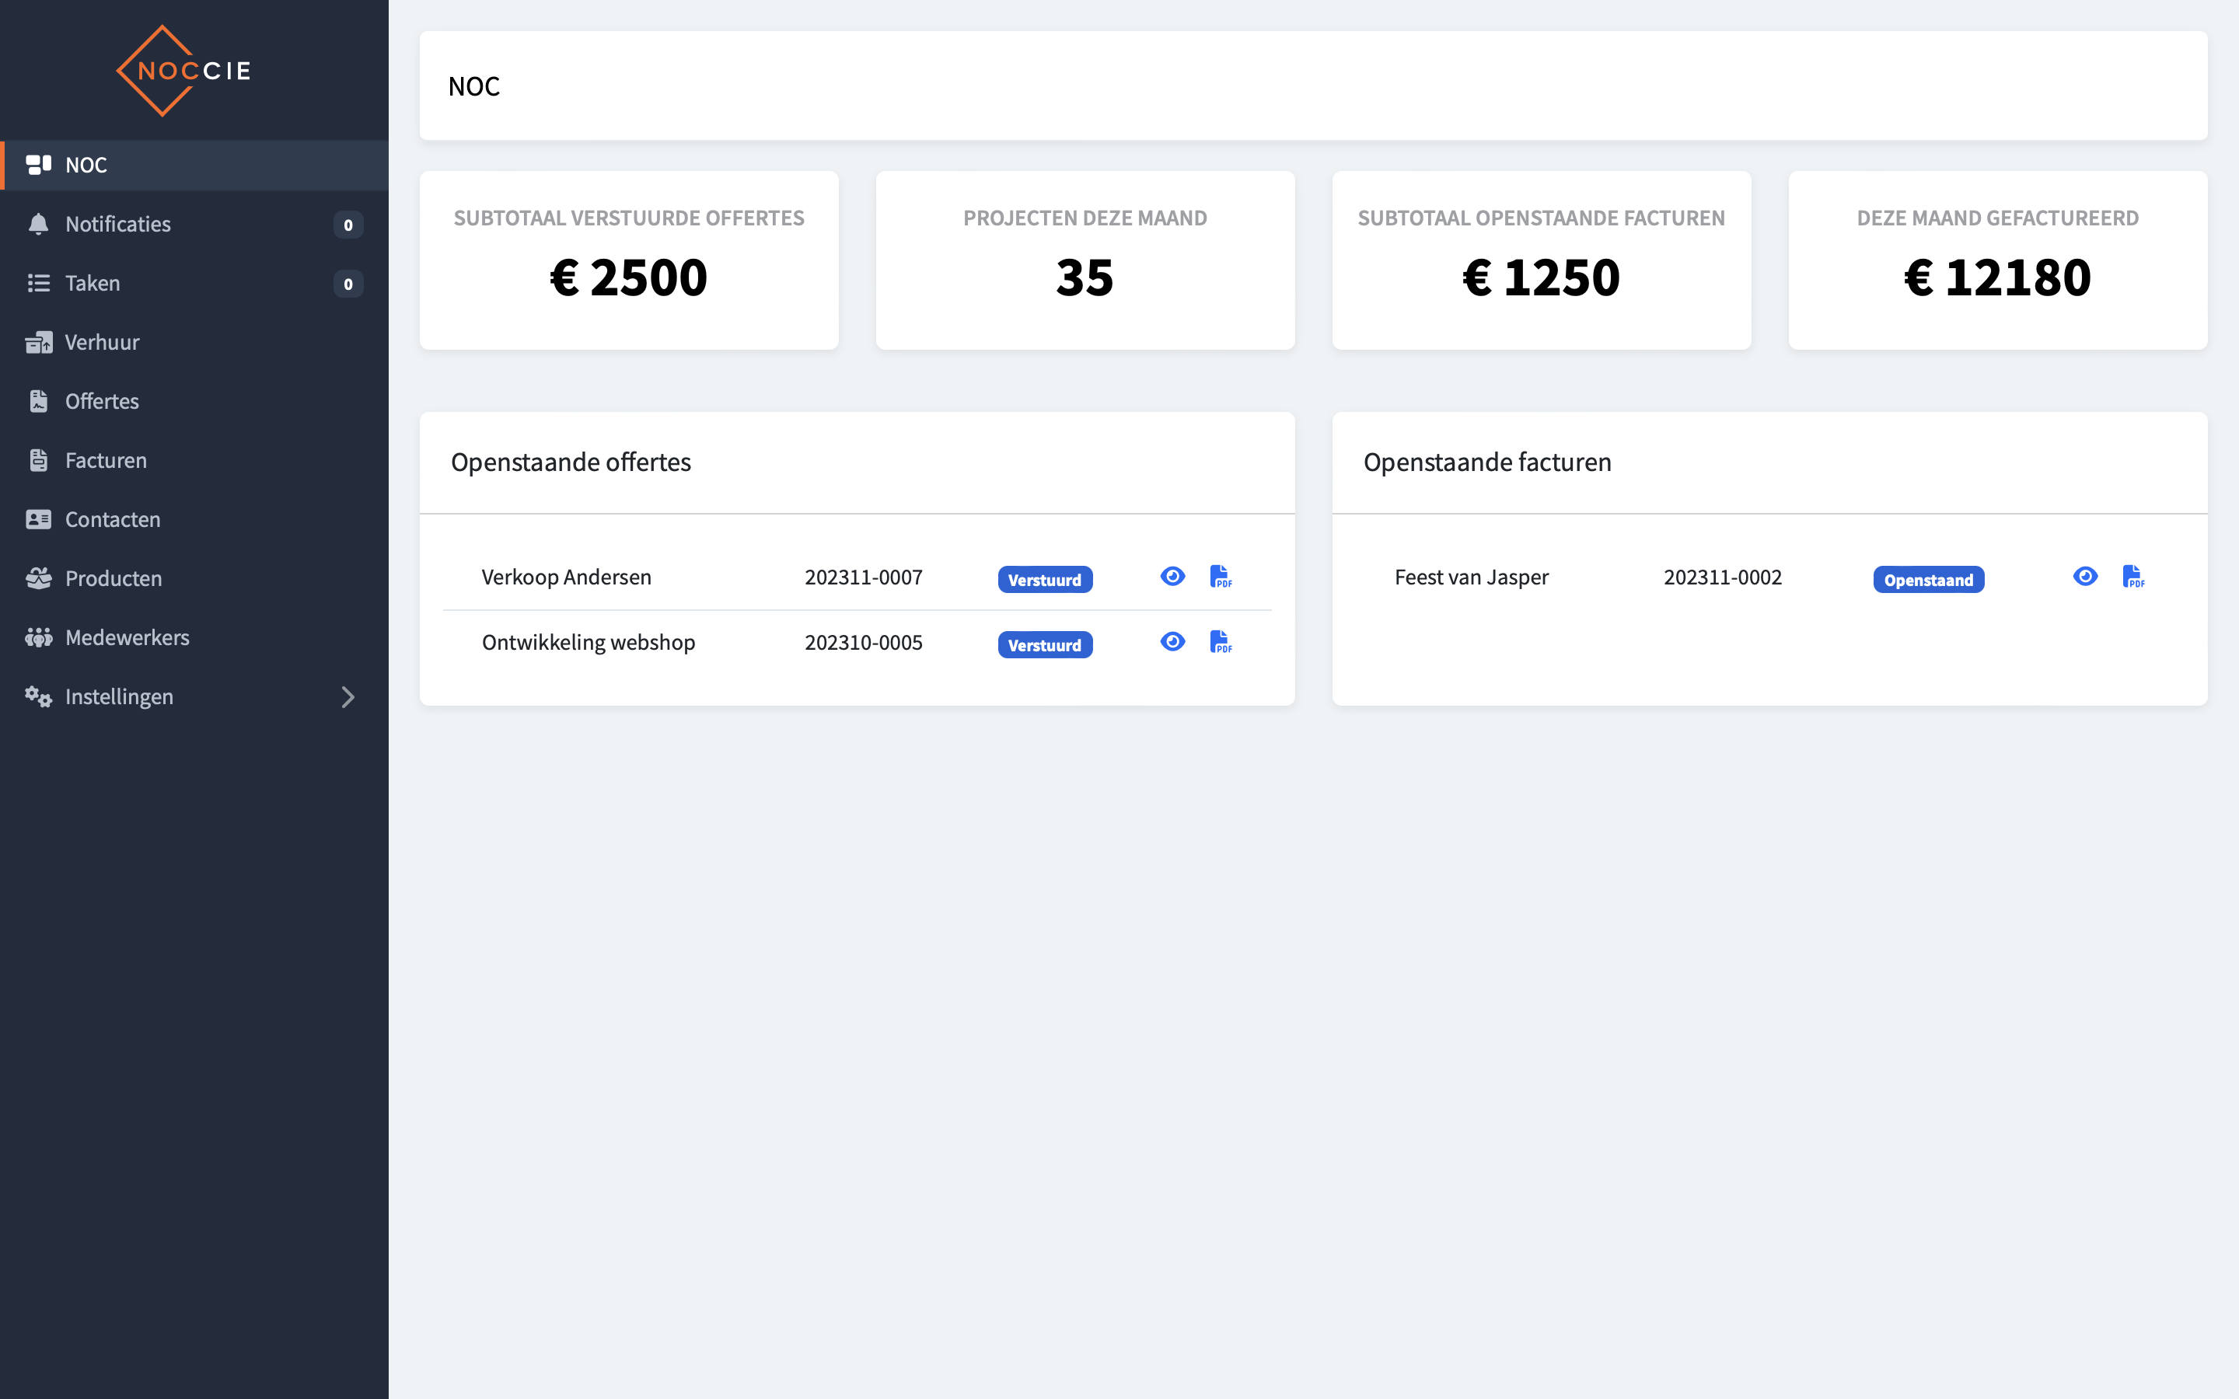Navigate to Facturen

pyautogui.click(x=194, y=461)
